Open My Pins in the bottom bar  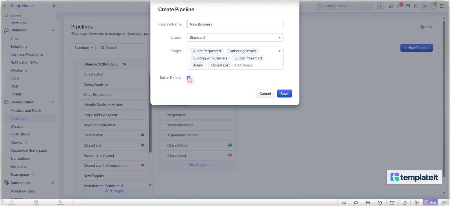tap(12, 203)
